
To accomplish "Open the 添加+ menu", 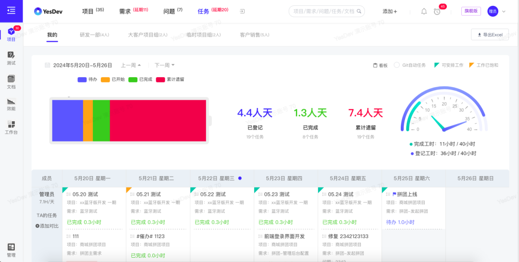I will coord(390,11).
